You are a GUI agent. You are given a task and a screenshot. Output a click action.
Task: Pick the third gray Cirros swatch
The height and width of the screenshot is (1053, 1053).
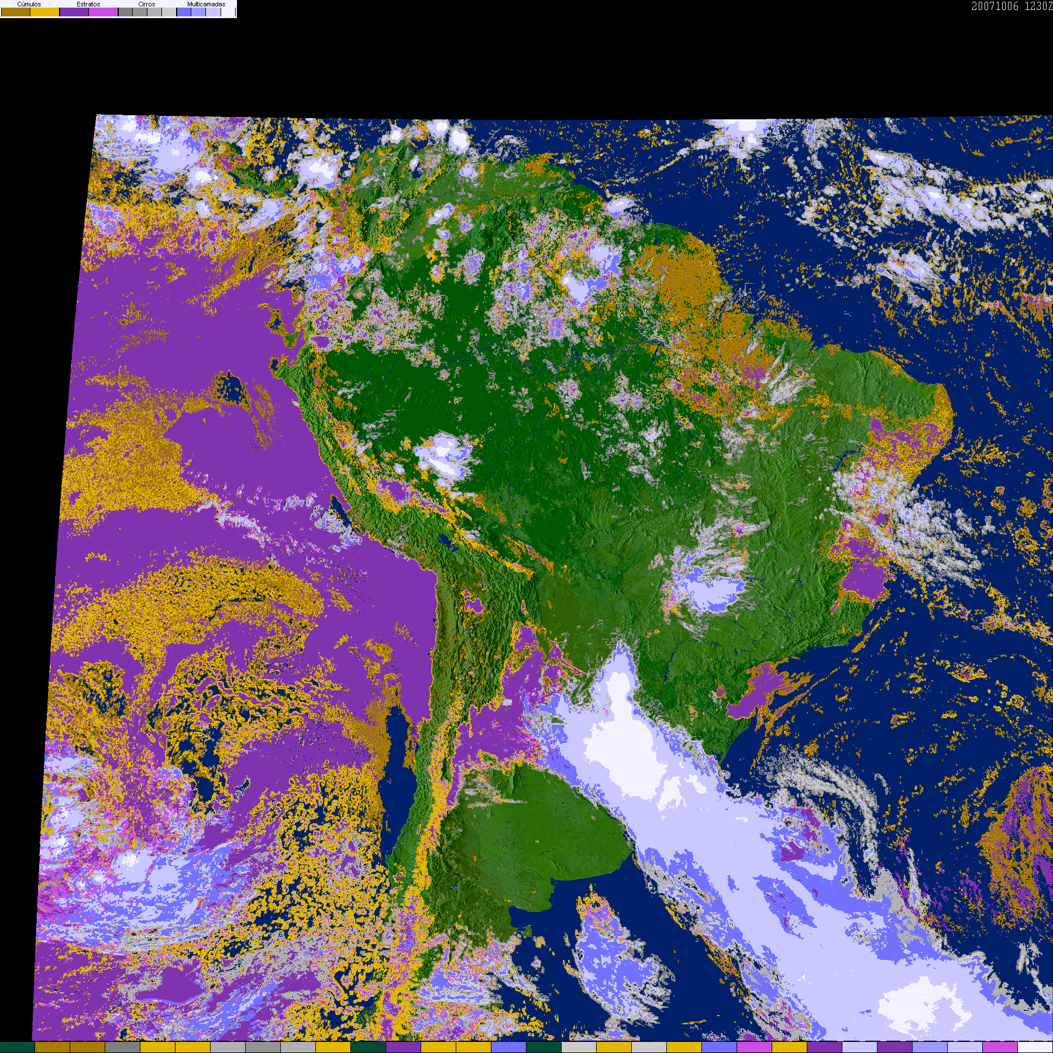pos(154,12)
